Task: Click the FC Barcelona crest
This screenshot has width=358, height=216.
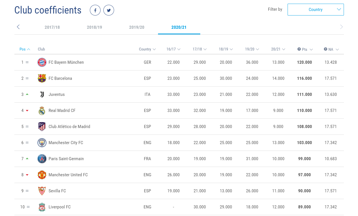Action: point(42,78)
